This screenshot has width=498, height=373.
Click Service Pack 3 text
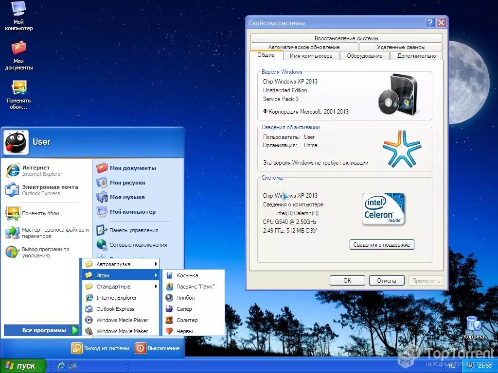pos(281,99)
